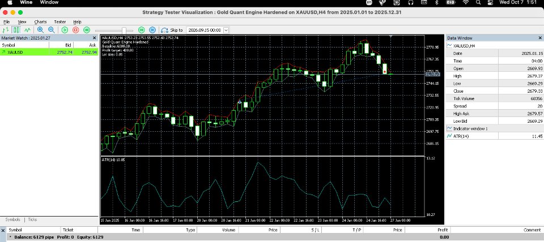This screenshot has width=544, height=242.
Task: Open the Charts menu
Action: (40, 22)
